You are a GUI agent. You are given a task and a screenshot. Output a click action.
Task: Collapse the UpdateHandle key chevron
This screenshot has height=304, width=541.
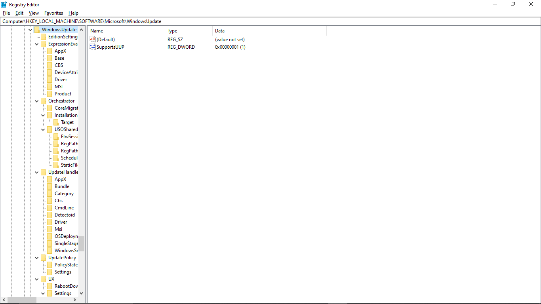[x=37, y=173]
